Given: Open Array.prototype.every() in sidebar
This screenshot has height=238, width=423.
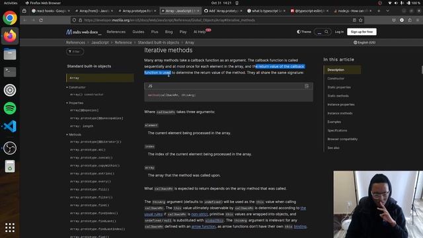Looking at the screenshot, I should pyautogui.click(x=91, y=181).
